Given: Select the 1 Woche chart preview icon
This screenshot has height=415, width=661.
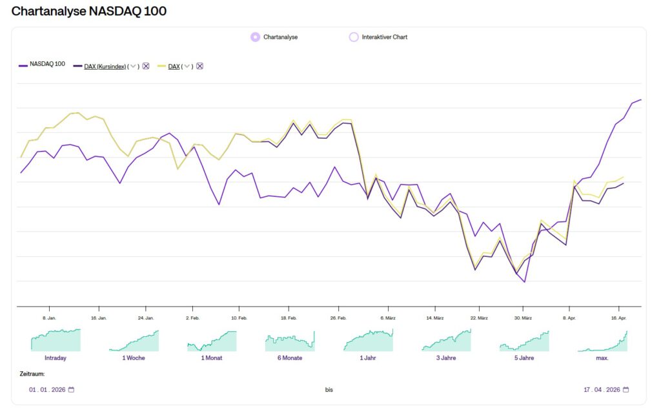Looking at the screenshot, I should pos(134,339).
